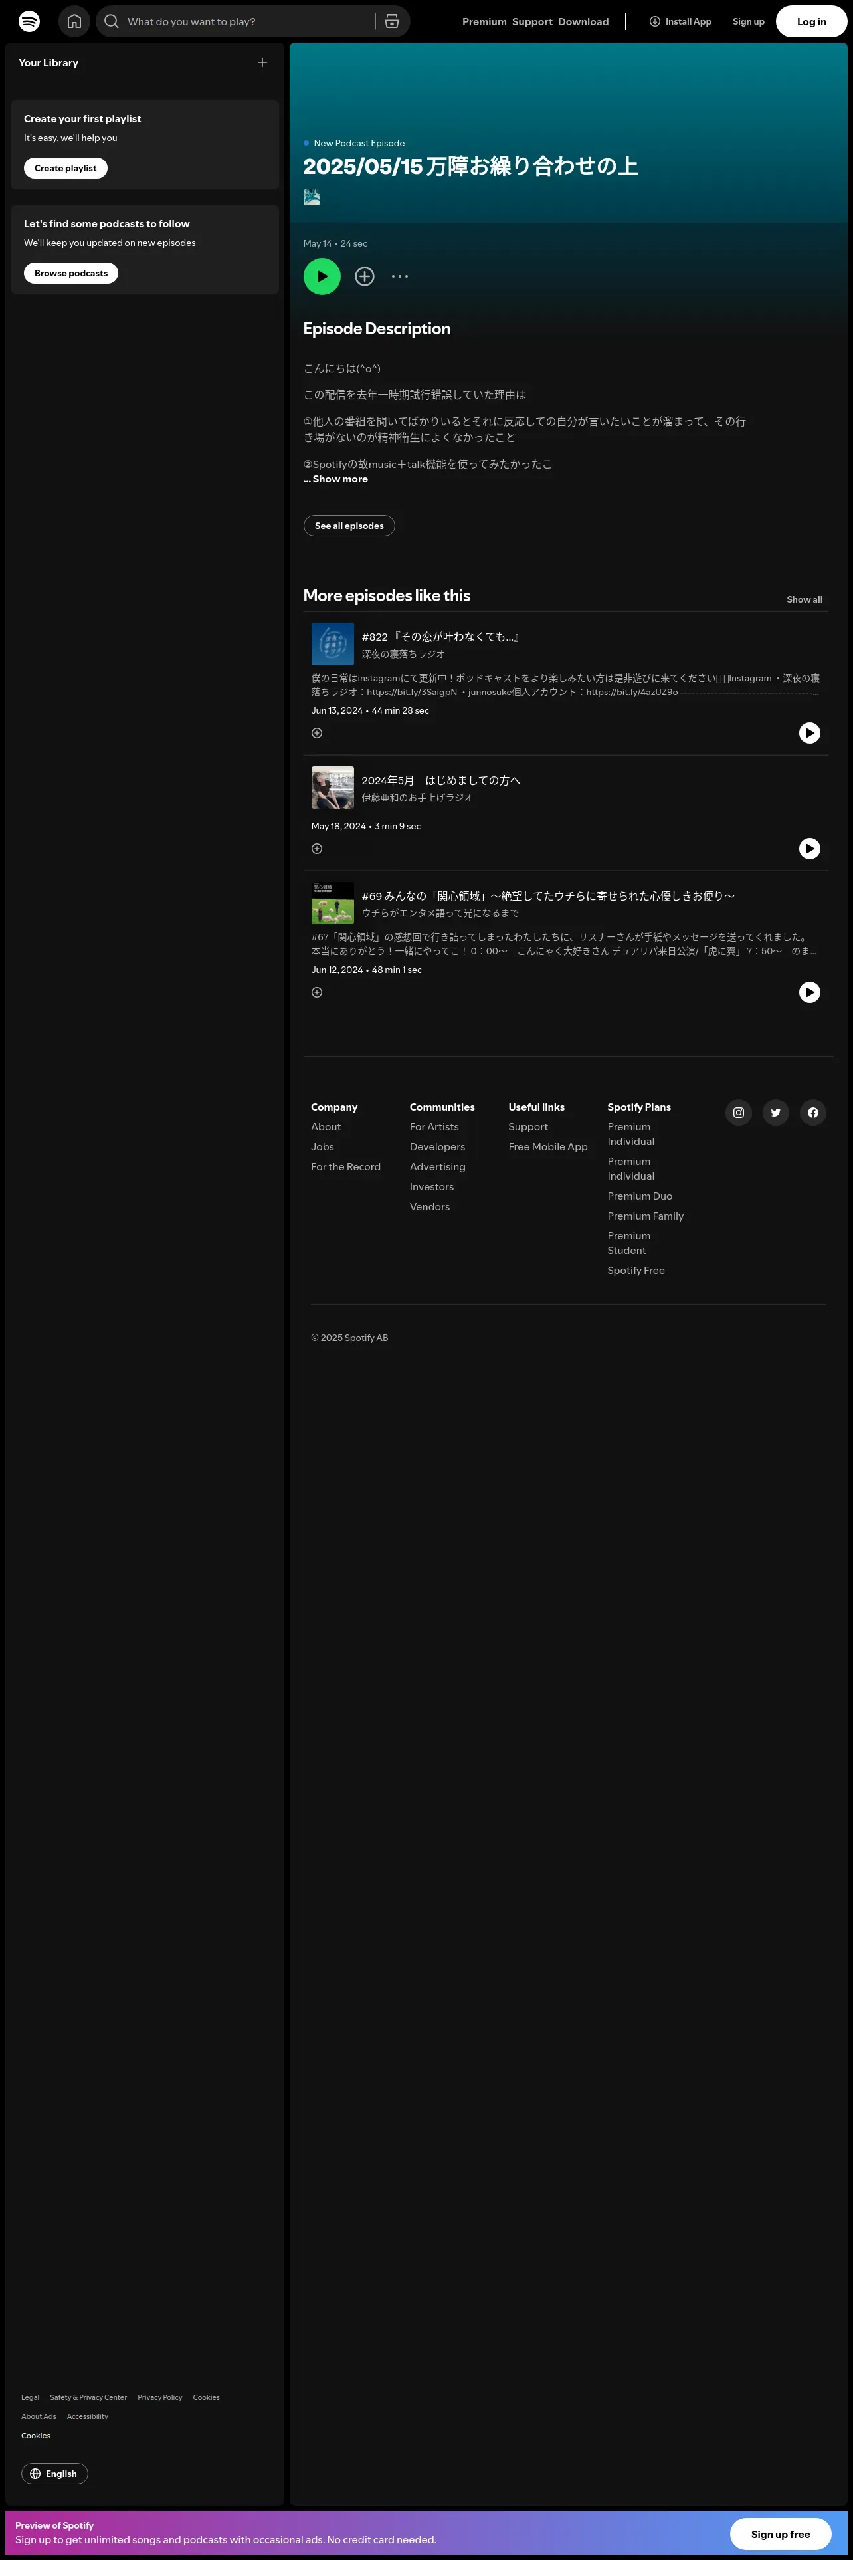853x2560 pixels.
Task: Add episode #69 to library
Action: [x=317, y=992]
